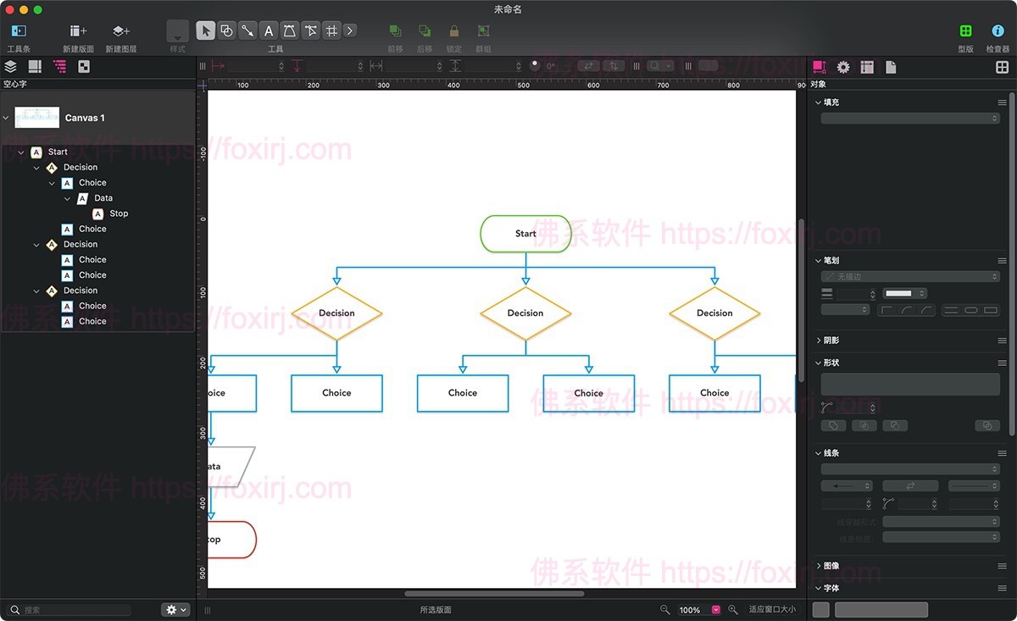Open the 群组 group icon
The image size is (1017, 621).
(x=483, y=30)
